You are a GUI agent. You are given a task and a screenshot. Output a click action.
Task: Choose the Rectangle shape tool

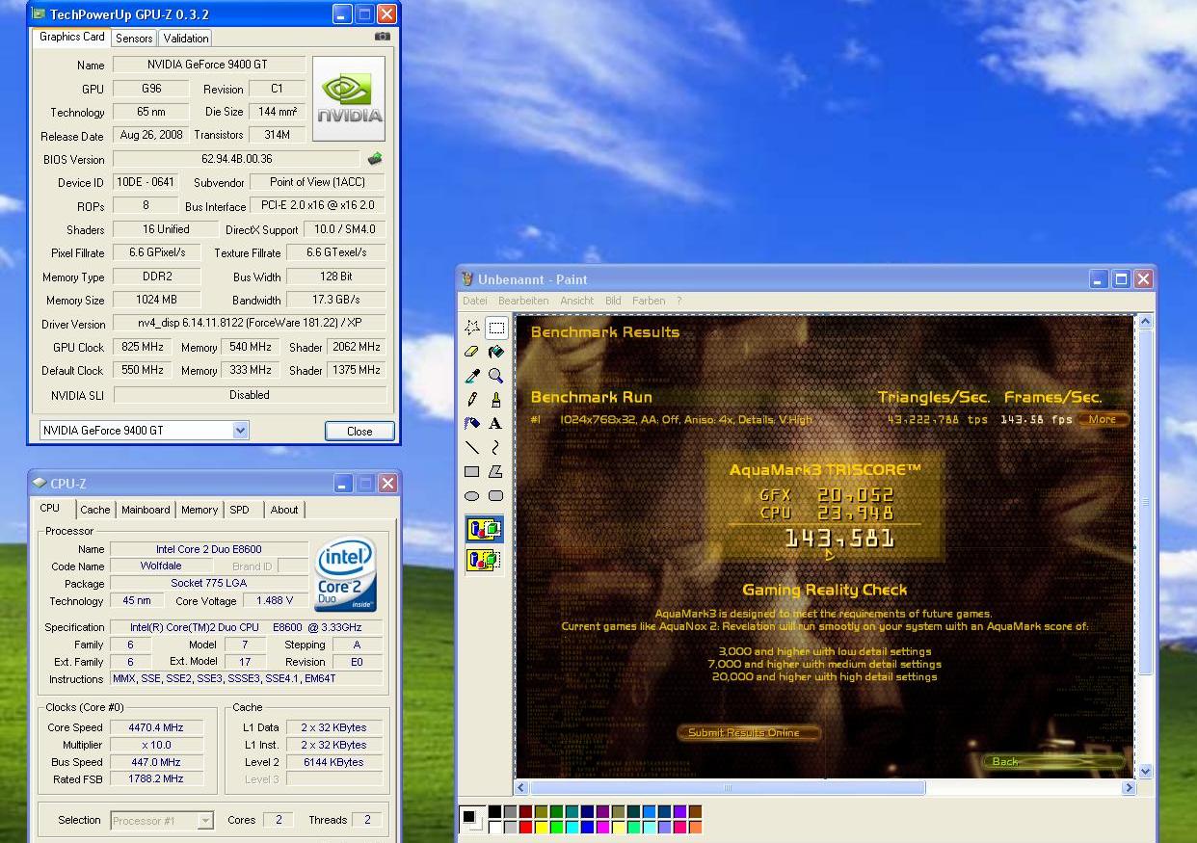472,472
